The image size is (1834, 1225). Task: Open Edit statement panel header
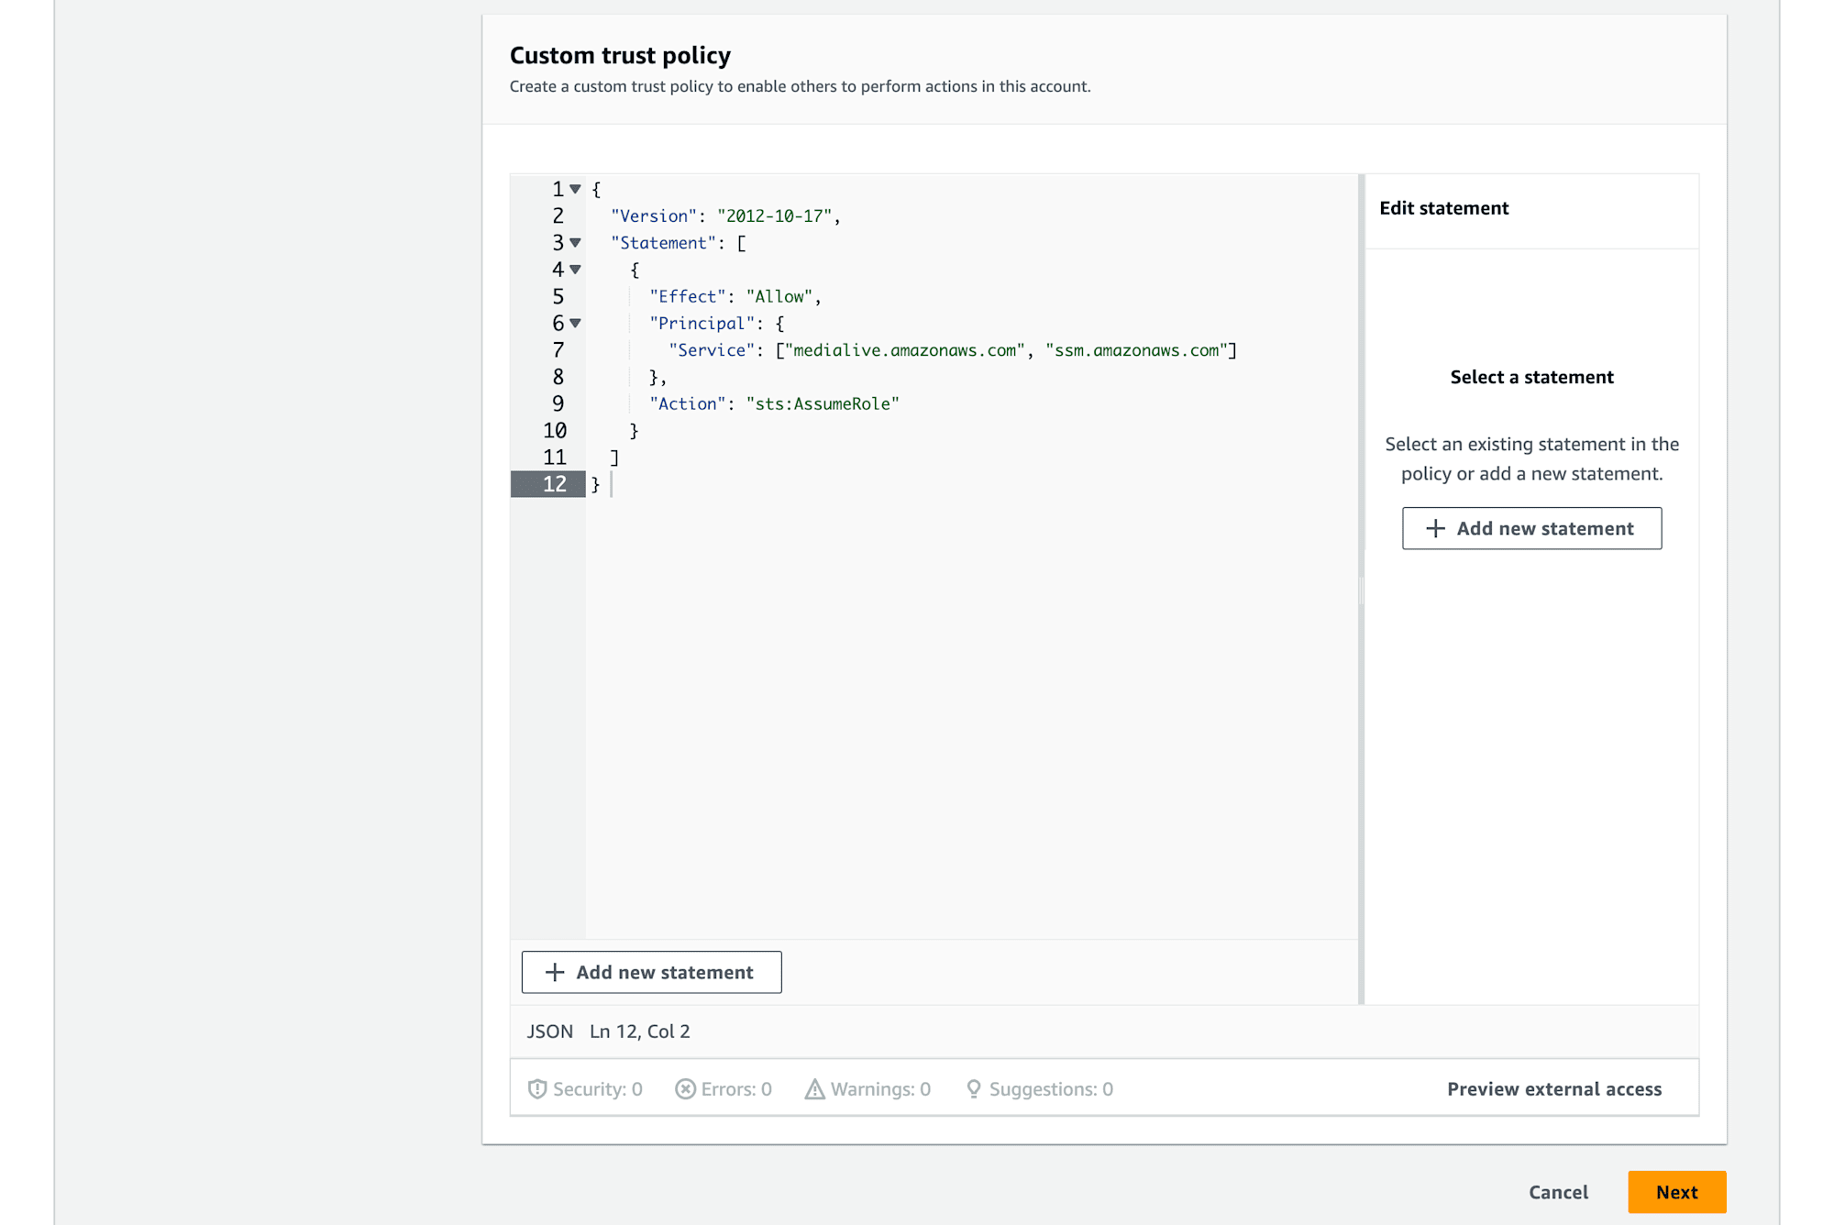[x=1444, y=208]
